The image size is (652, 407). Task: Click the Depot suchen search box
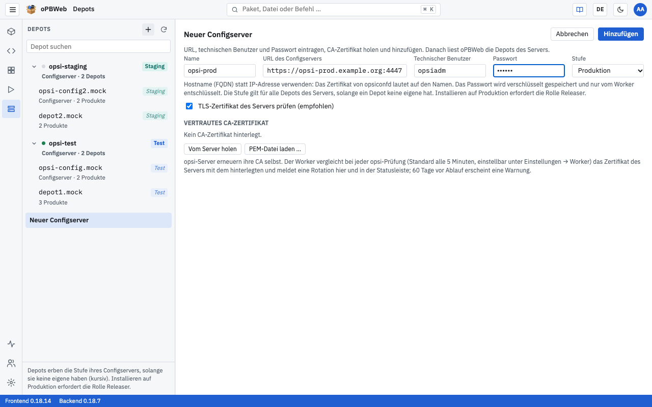point(98,46)
